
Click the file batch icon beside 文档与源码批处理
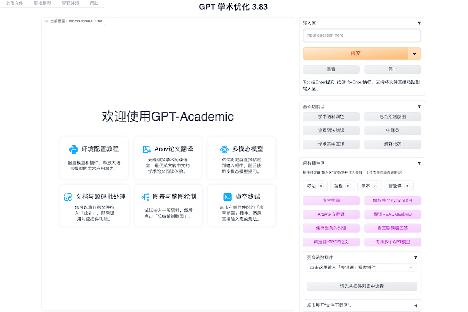pyautogui.click(x=68, y=197)
